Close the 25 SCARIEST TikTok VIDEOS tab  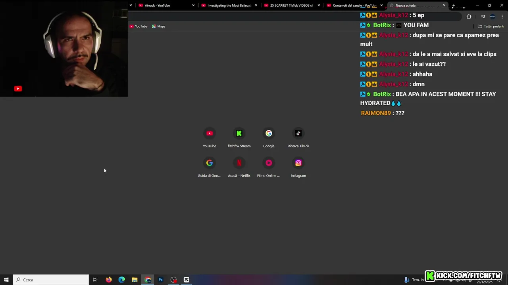[x=319, y=6]
